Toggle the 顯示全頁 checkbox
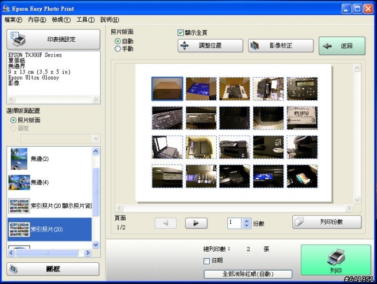The image size is (377, 284). pos(181,33)
